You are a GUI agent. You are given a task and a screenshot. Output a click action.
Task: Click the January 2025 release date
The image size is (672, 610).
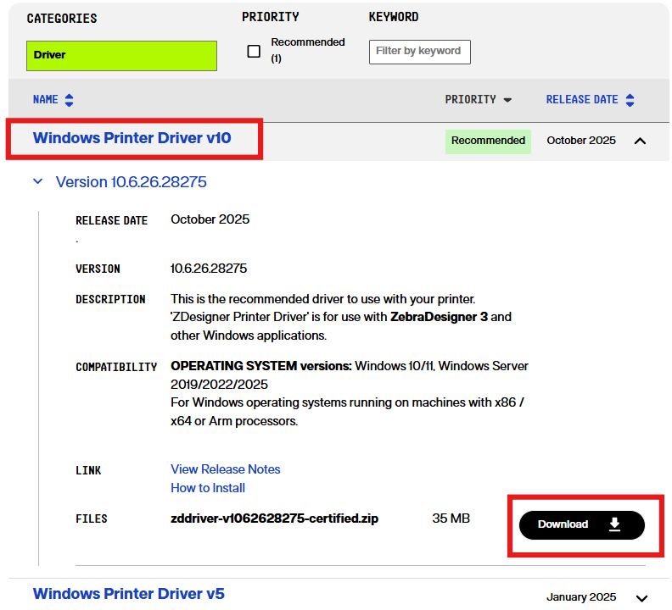tap(581, 596)
